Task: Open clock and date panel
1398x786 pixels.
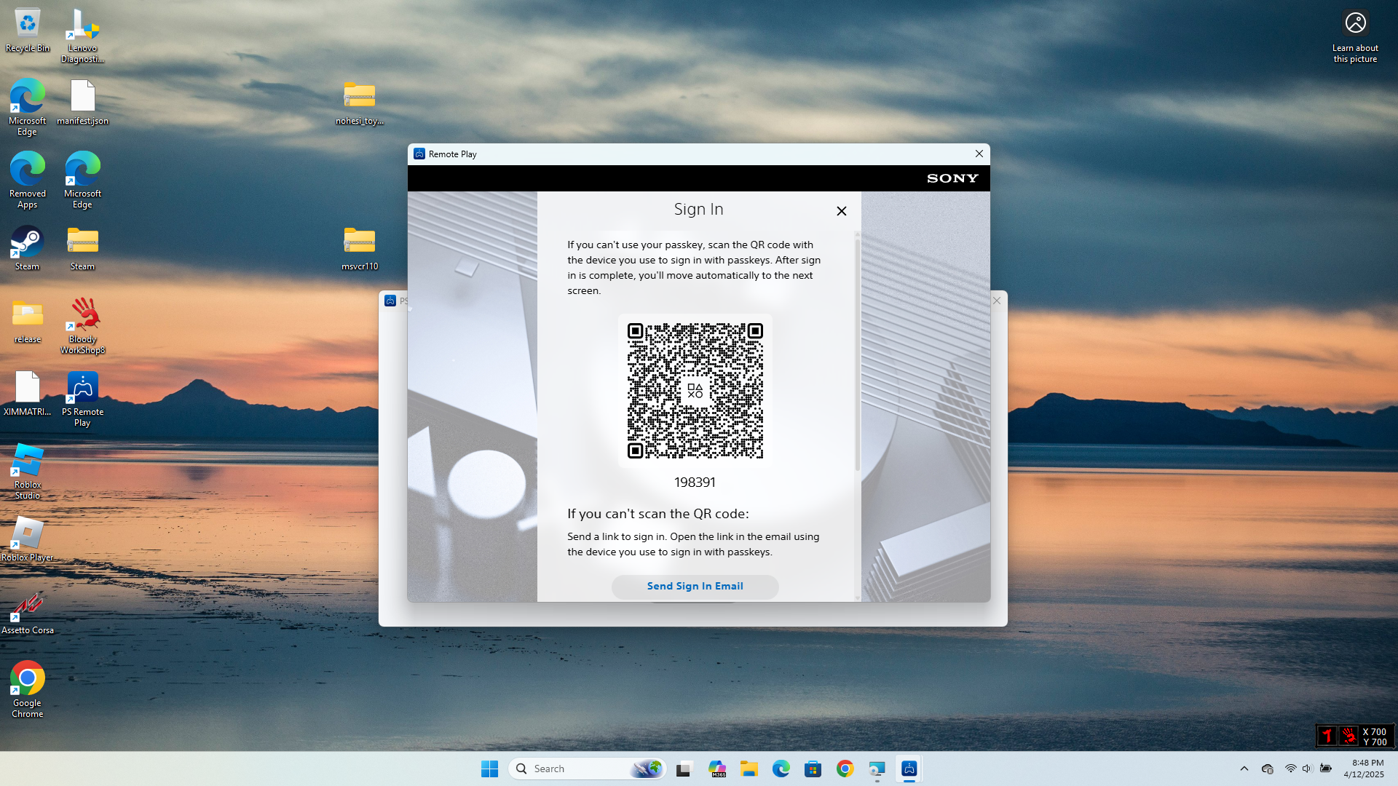Action: tap(1363, 769)
